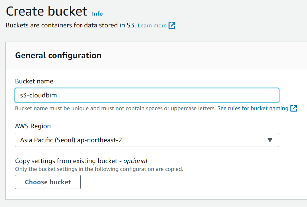Open See rules for bucket naming link
The image size is (307, 207).
click(x=253, y=108)
